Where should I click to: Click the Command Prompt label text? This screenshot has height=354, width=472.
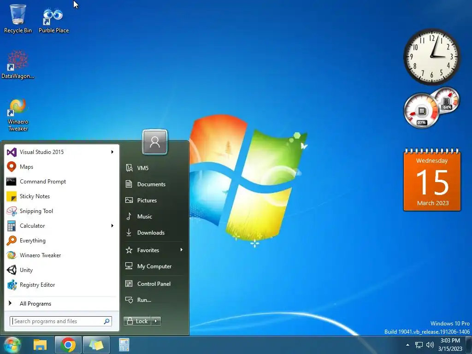pyautogui.click(x=43, y=182)
